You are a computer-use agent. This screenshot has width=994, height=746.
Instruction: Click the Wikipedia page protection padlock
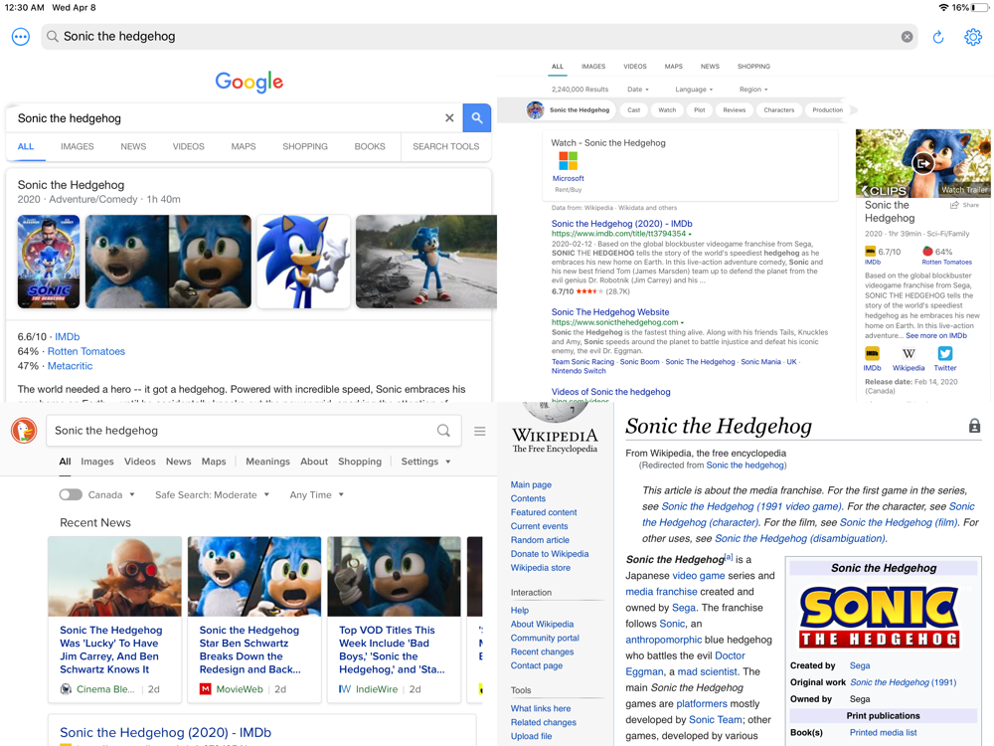pos(974,426)
